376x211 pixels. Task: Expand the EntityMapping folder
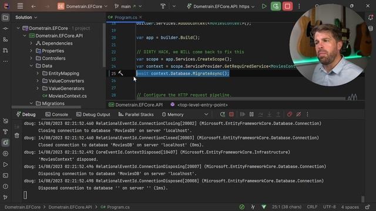(38, 73)
